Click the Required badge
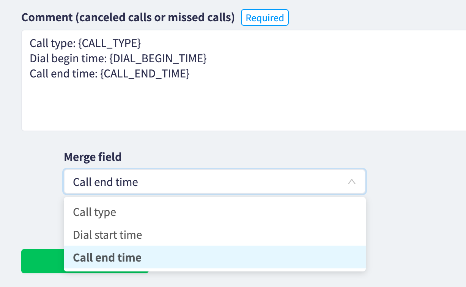This screenshot has width=466, height=287. point(265,18)
